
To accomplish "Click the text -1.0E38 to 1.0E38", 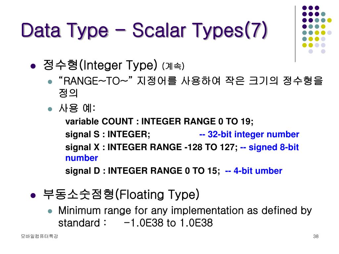I will [169, 223].
